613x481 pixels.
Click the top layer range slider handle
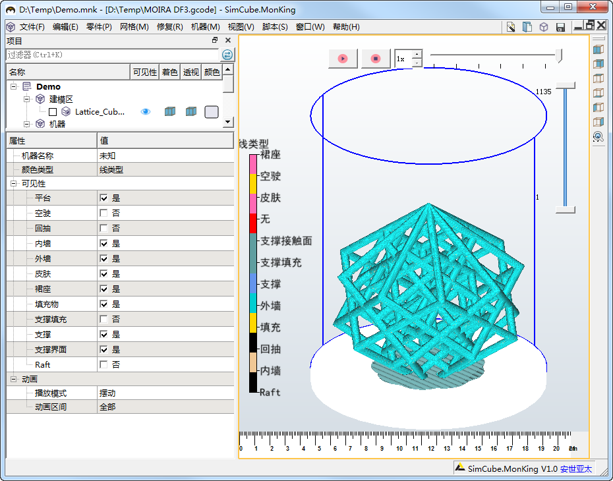pyautogui.click(x=566, y=85)
